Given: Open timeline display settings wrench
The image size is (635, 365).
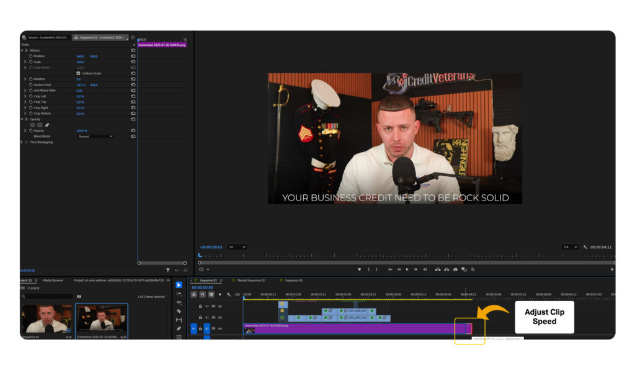Looking at the screenshot, I should tap(229, 294).
